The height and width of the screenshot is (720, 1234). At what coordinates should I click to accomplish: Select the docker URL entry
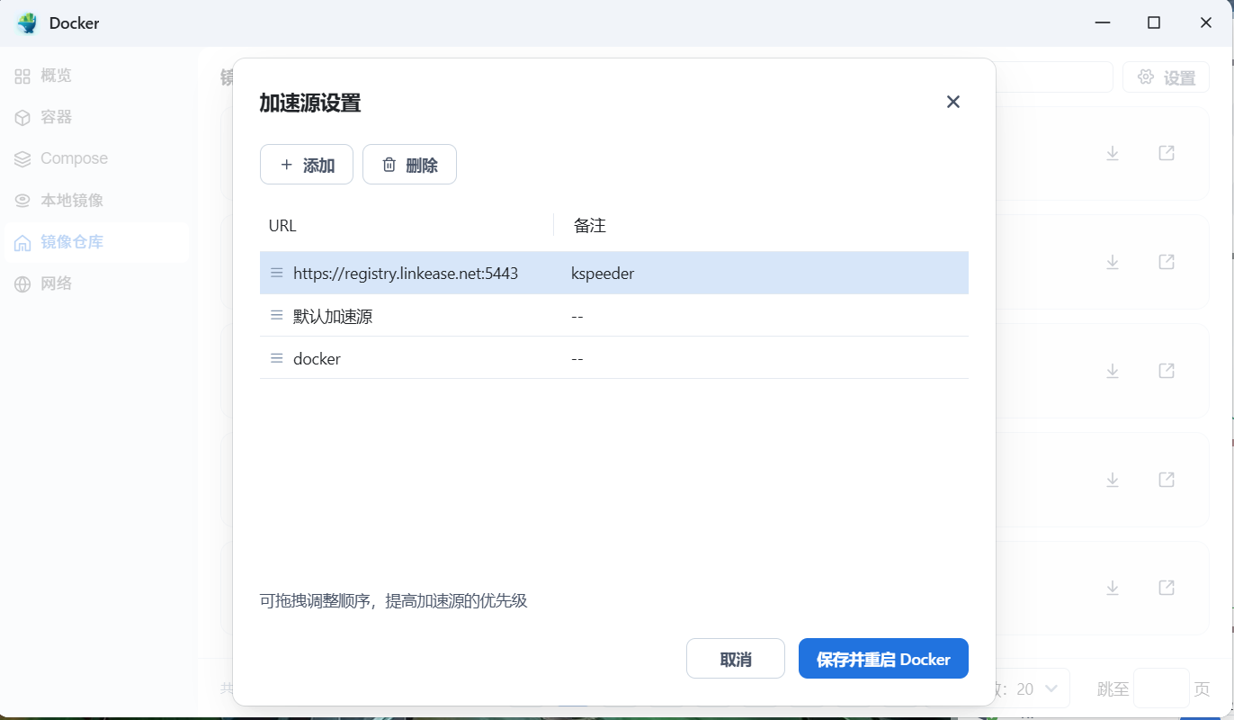317,358
